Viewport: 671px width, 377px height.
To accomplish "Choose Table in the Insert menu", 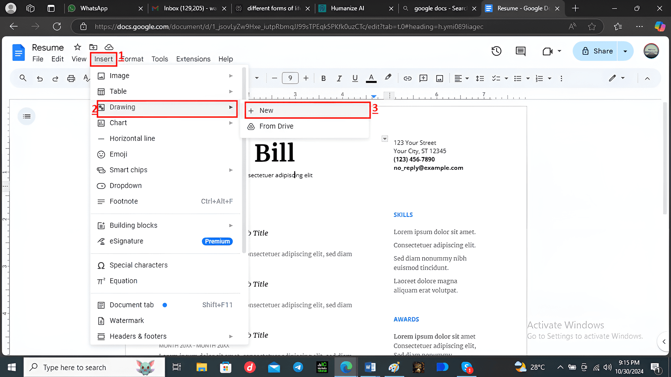I will click(166, 92).
